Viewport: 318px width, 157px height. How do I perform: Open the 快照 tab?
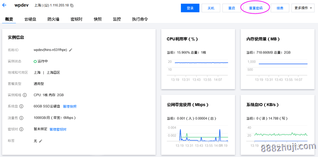(98, 19)
